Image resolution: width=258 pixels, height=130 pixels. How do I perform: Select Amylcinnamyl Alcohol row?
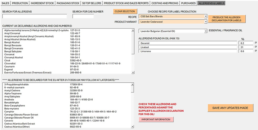[x=67, y=36]
